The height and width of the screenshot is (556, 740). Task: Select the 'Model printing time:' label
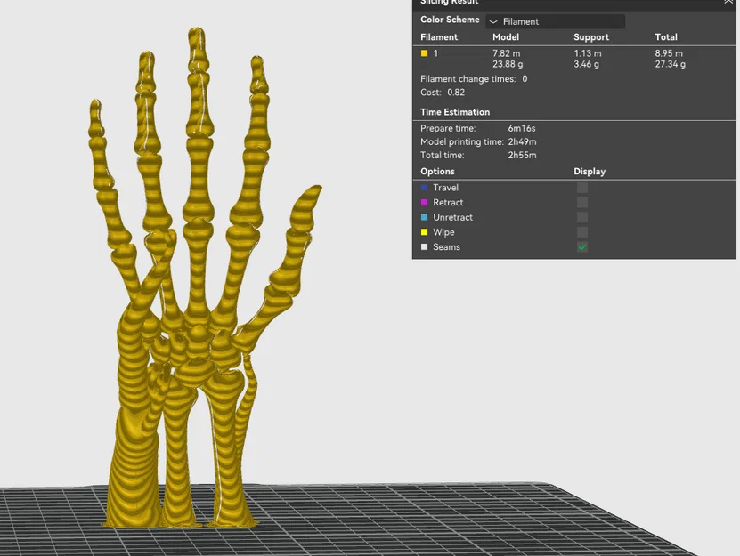click(462, 142)
